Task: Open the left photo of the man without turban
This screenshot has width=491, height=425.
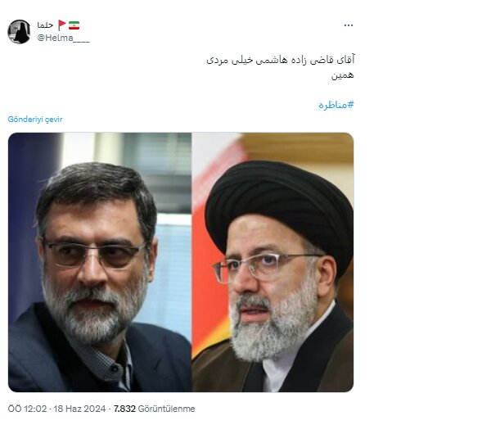Action: point(100,262)
